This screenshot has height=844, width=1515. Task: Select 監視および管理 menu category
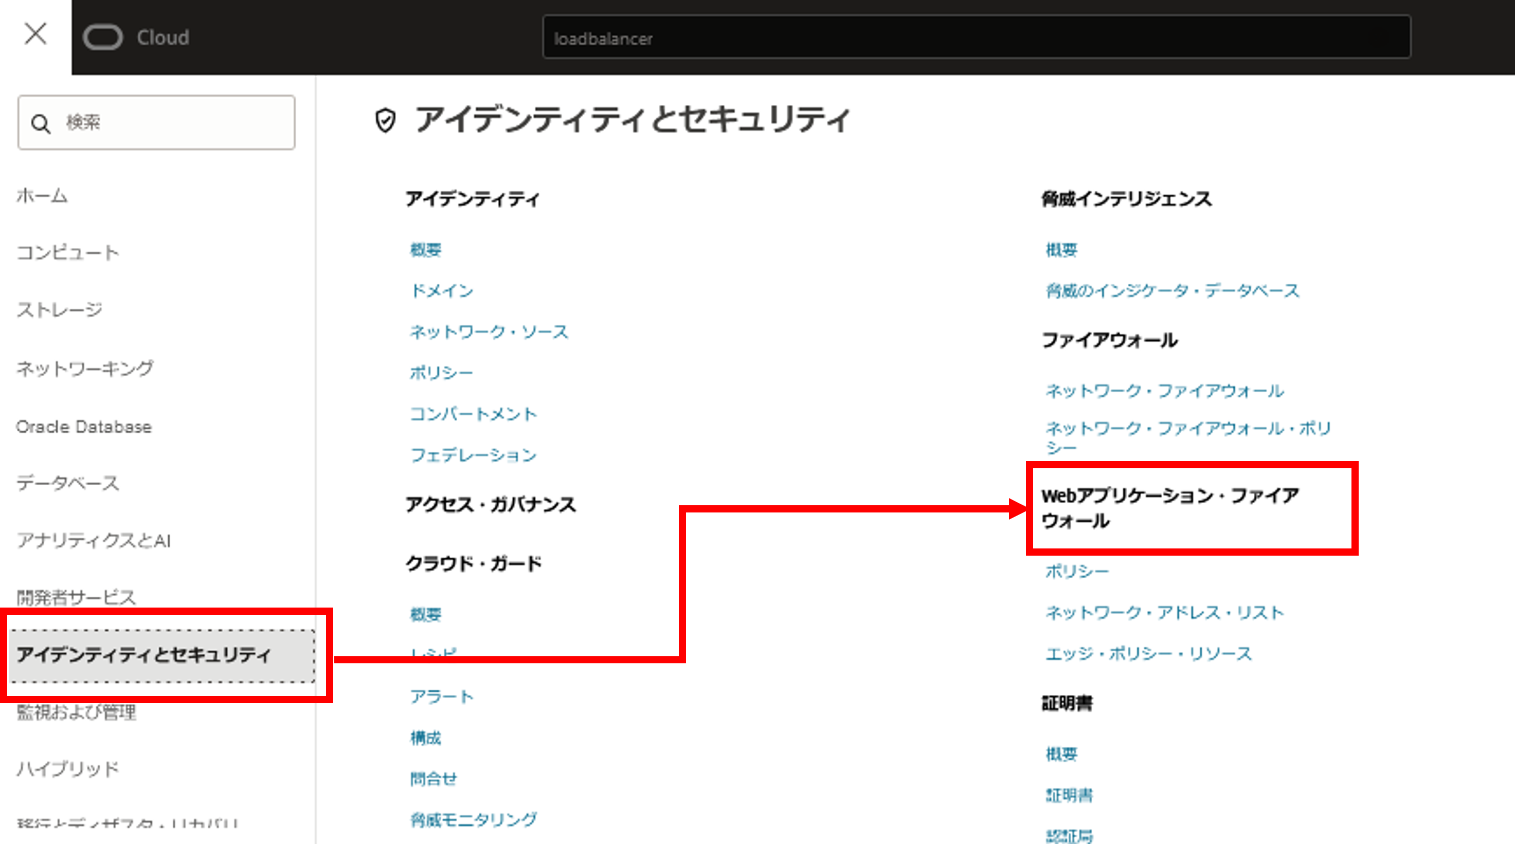click(x=77, y=712)
